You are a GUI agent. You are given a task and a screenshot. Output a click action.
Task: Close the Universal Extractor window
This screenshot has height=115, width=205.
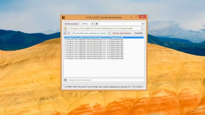tap(142, 17)
